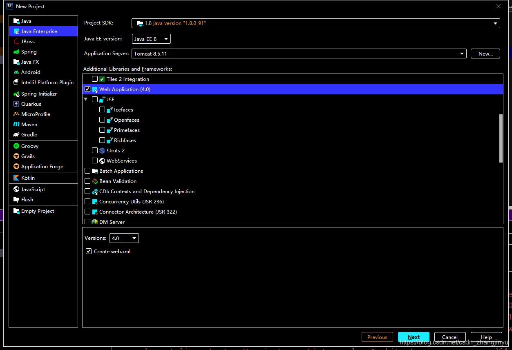Image resolution: width=512 pixels, height=350 pixels.
Task: Select Spring project type
Action: (43, 52)
